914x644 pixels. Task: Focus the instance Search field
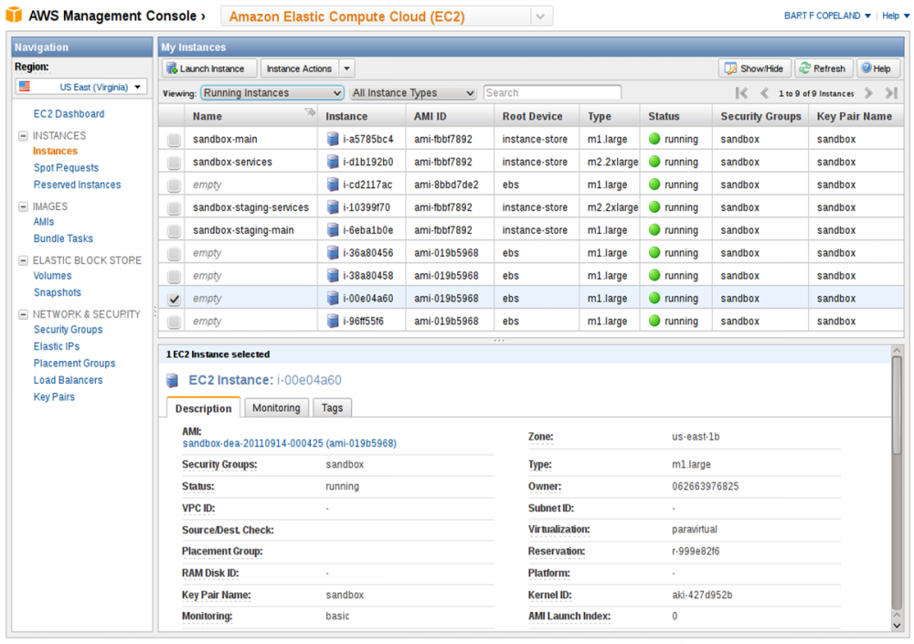tap(552, 92)
